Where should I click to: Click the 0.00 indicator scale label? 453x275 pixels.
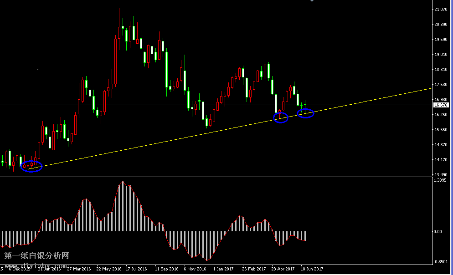coord(437,232)
